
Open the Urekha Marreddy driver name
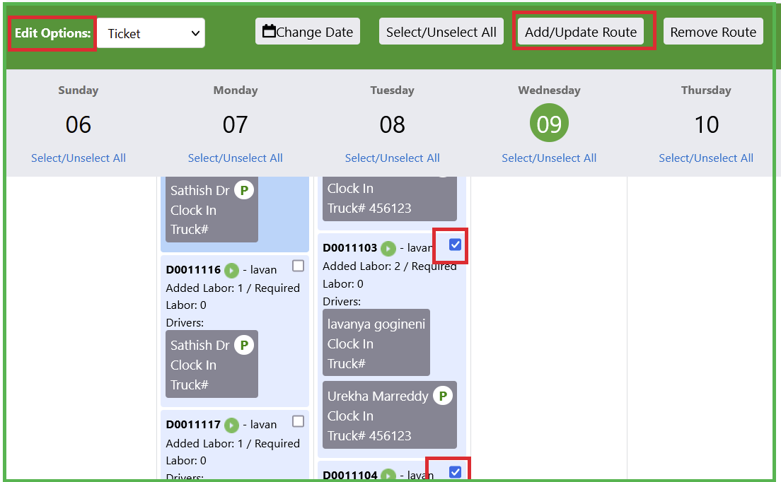[x=378, y=396]
